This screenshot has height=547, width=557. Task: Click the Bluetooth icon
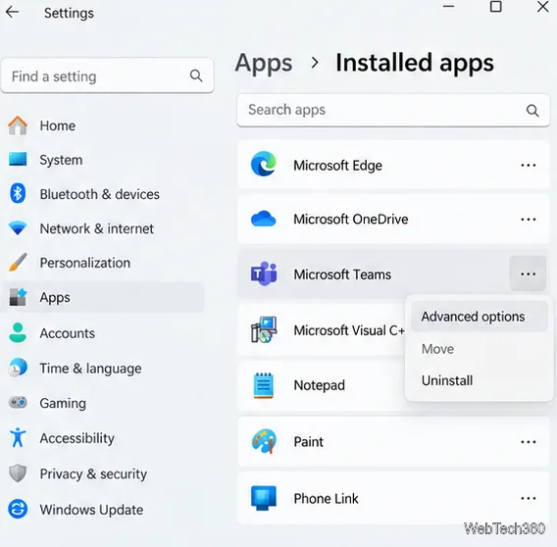(18, 193)
